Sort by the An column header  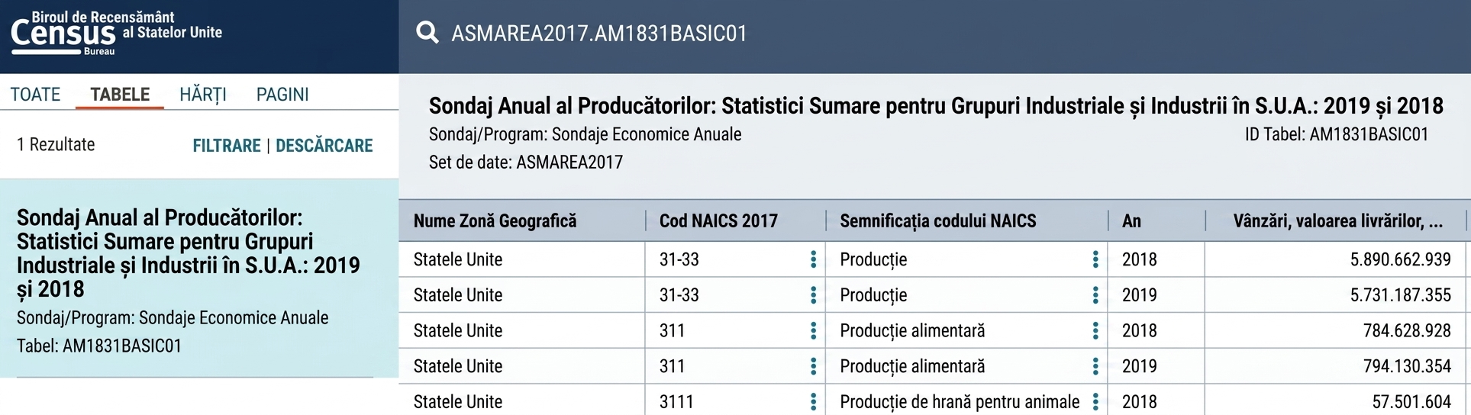click(x=1131, y=221)
